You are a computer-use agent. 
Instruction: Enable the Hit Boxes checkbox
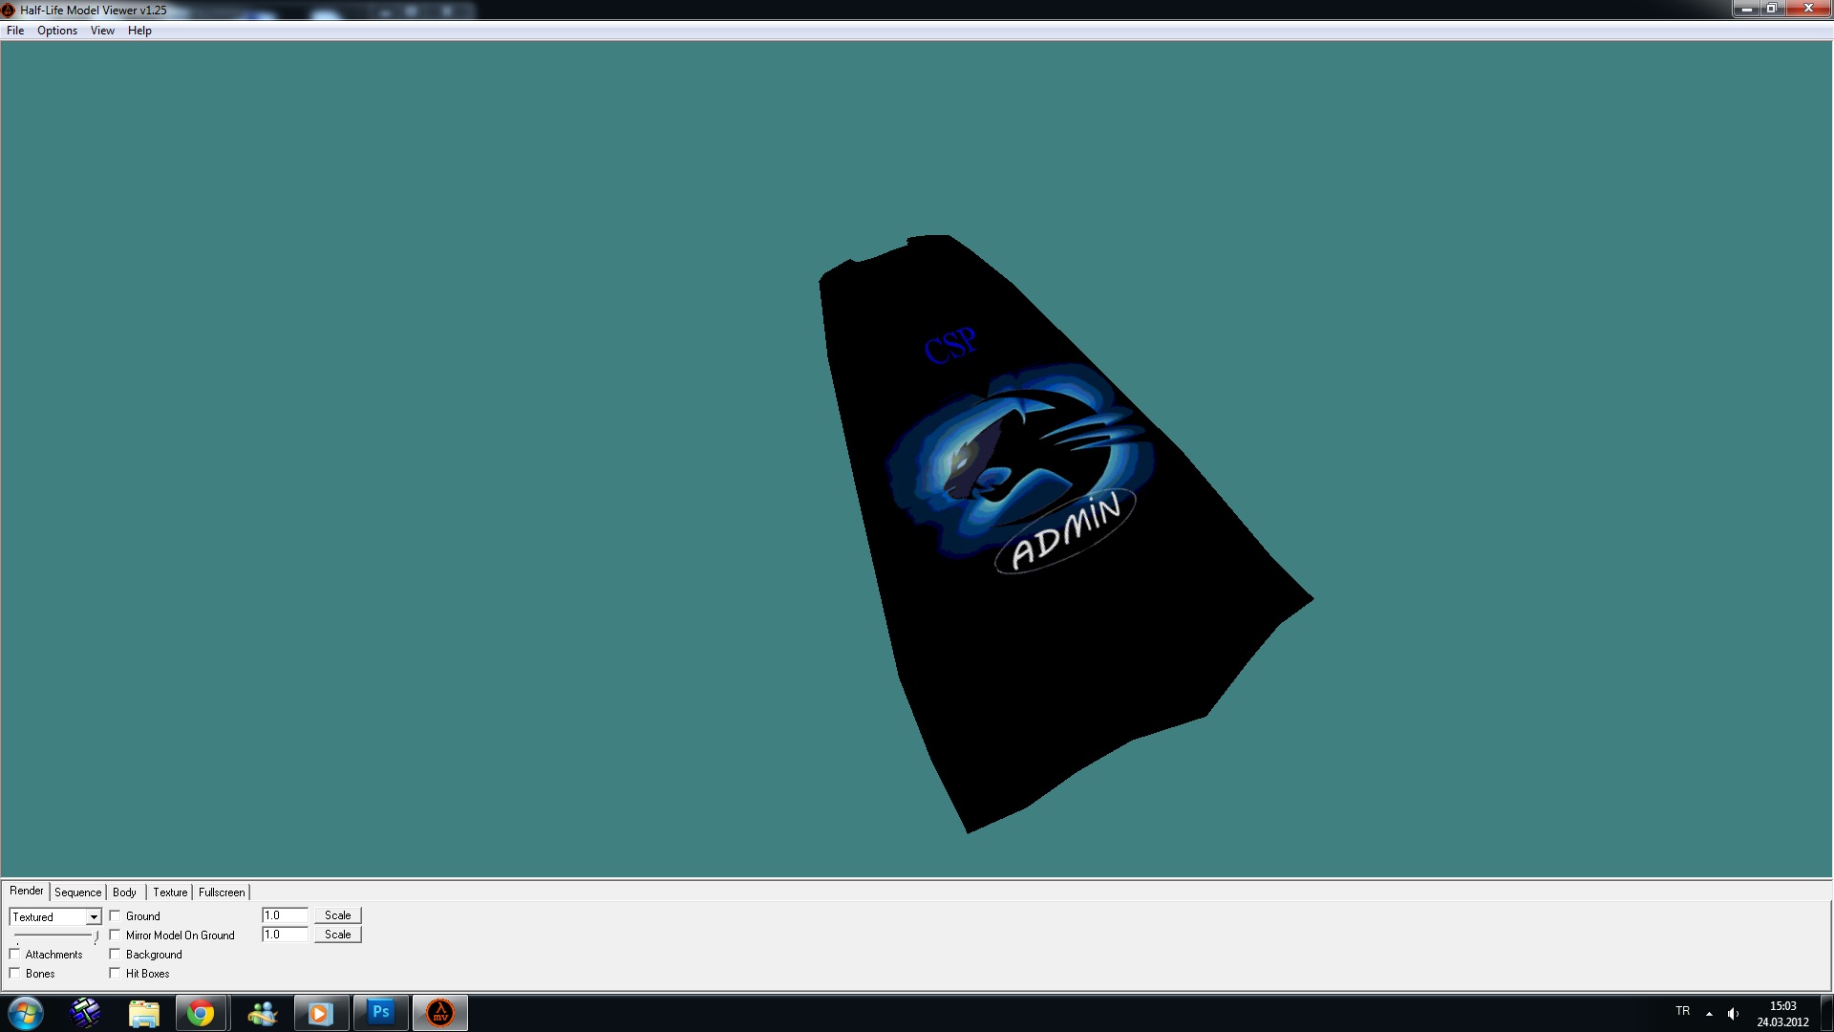(116, 974)
